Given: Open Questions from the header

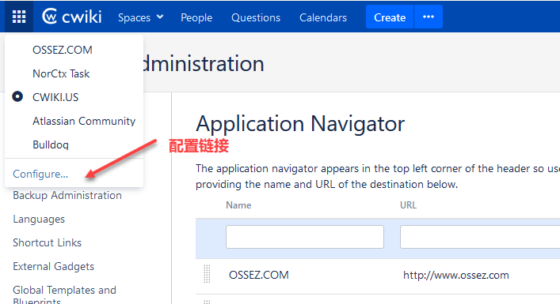Looking at the screenshot, I should click(x=256, y=17).
